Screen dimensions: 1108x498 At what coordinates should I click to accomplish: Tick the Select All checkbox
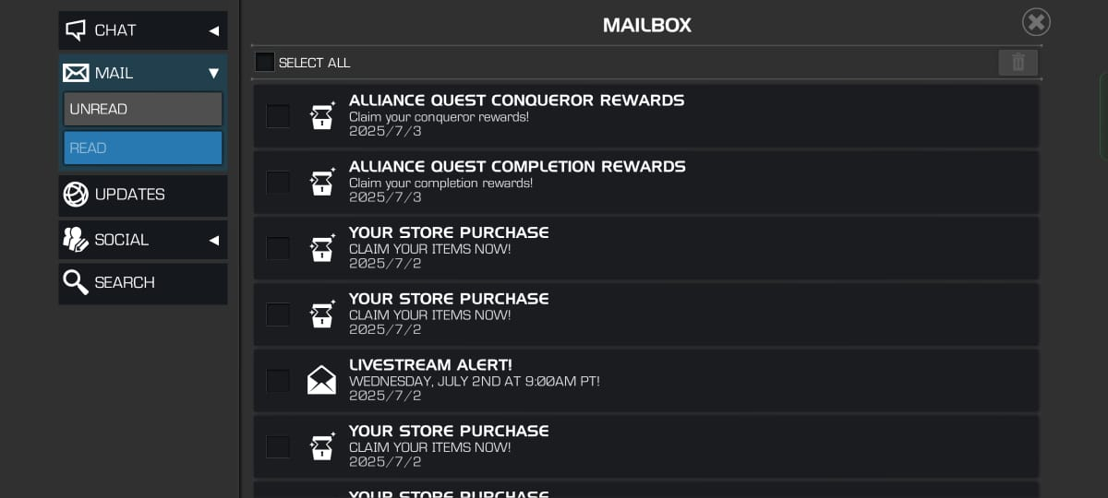(265, 62)
